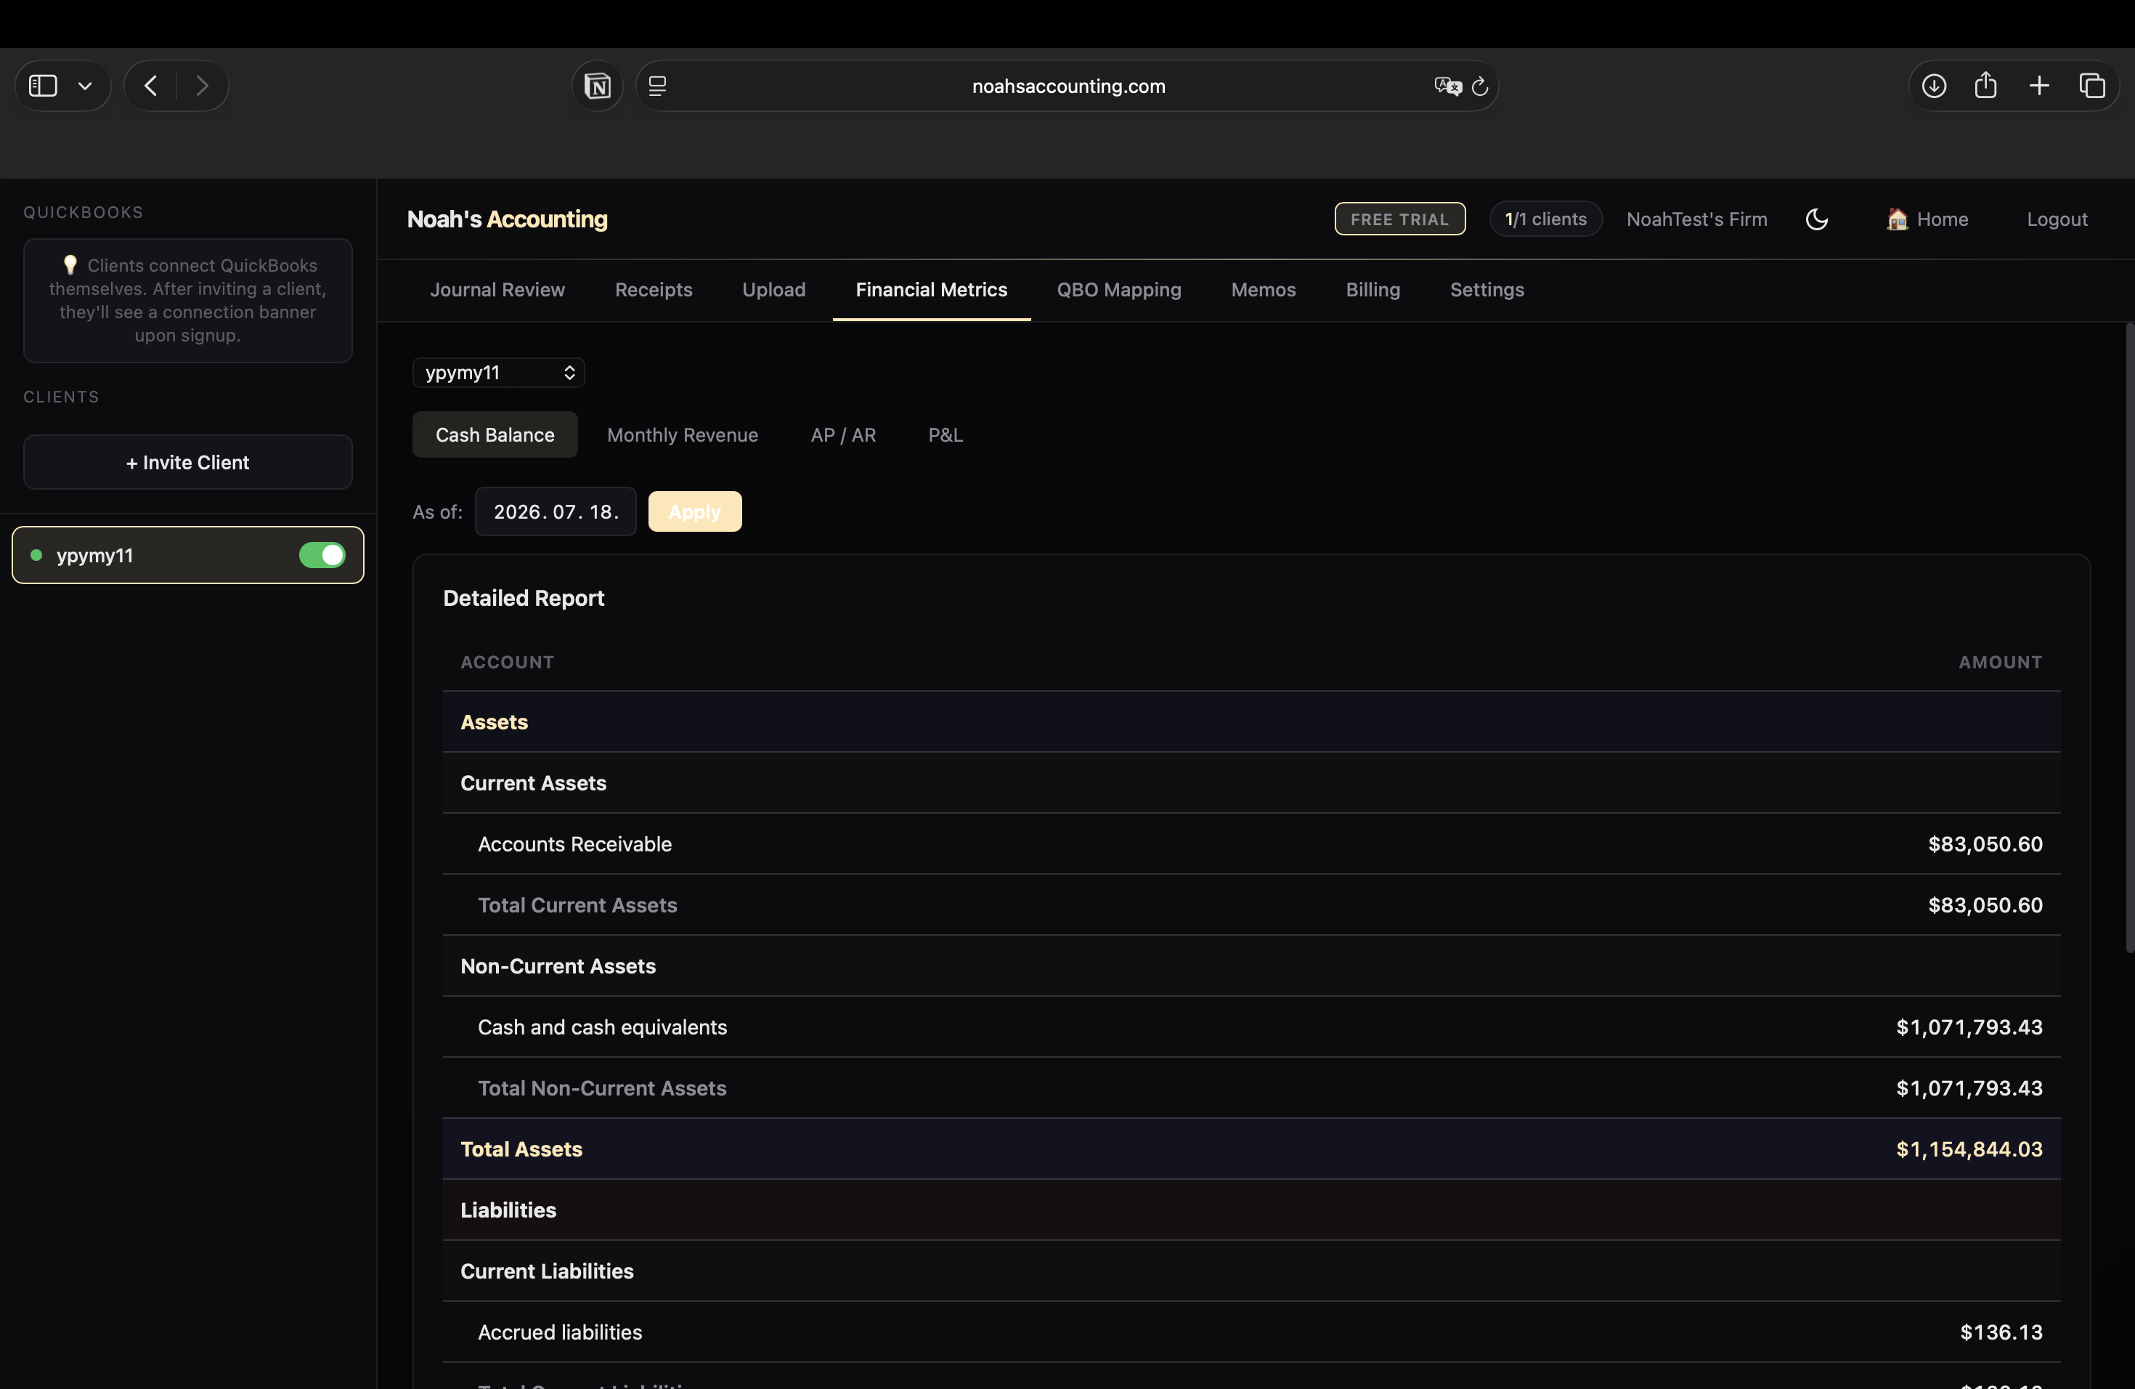Click NoahTest's Firm name
Image resolution: width=2135 pixels, height=1389 pixels.
click(1696, 219)
